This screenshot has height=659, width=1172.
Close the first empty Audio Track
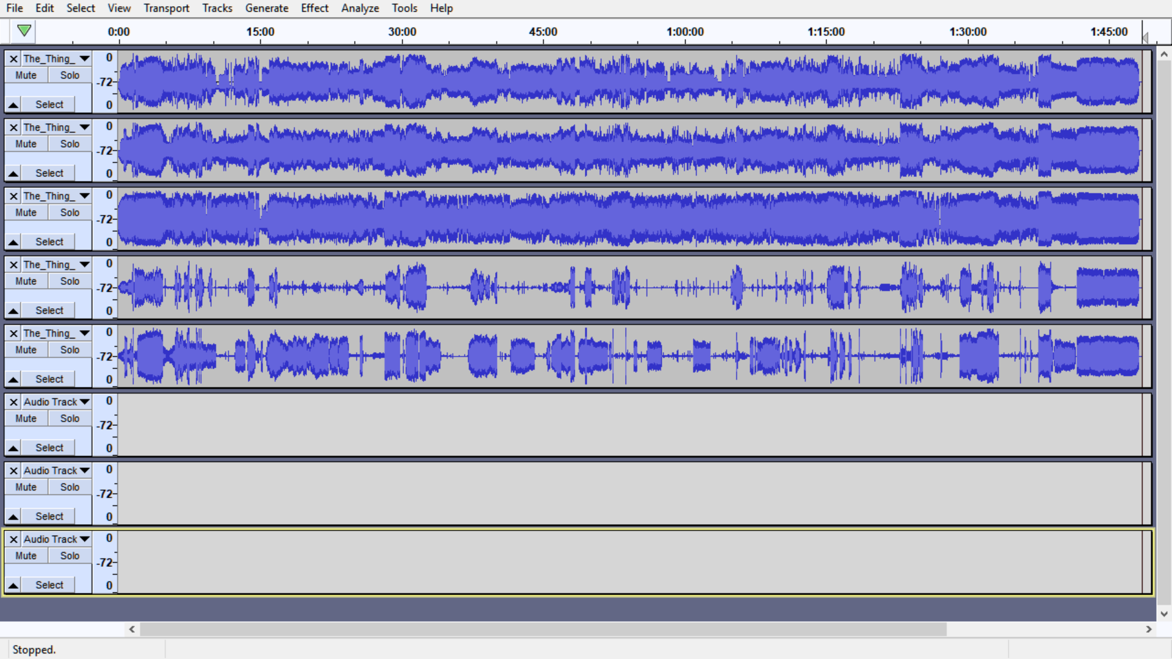13,402
